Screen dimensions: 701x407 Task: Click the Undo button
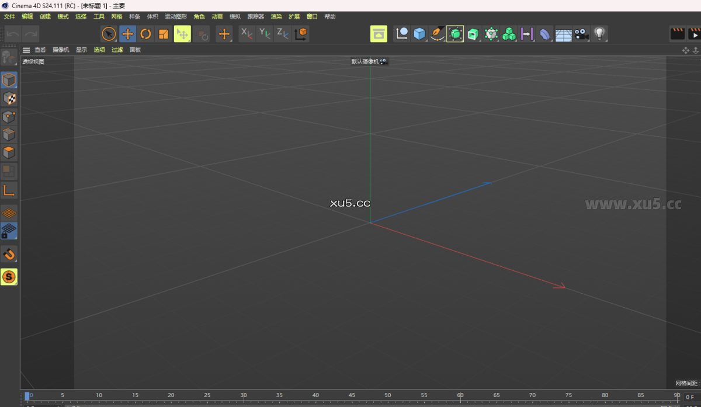point(12,34)
